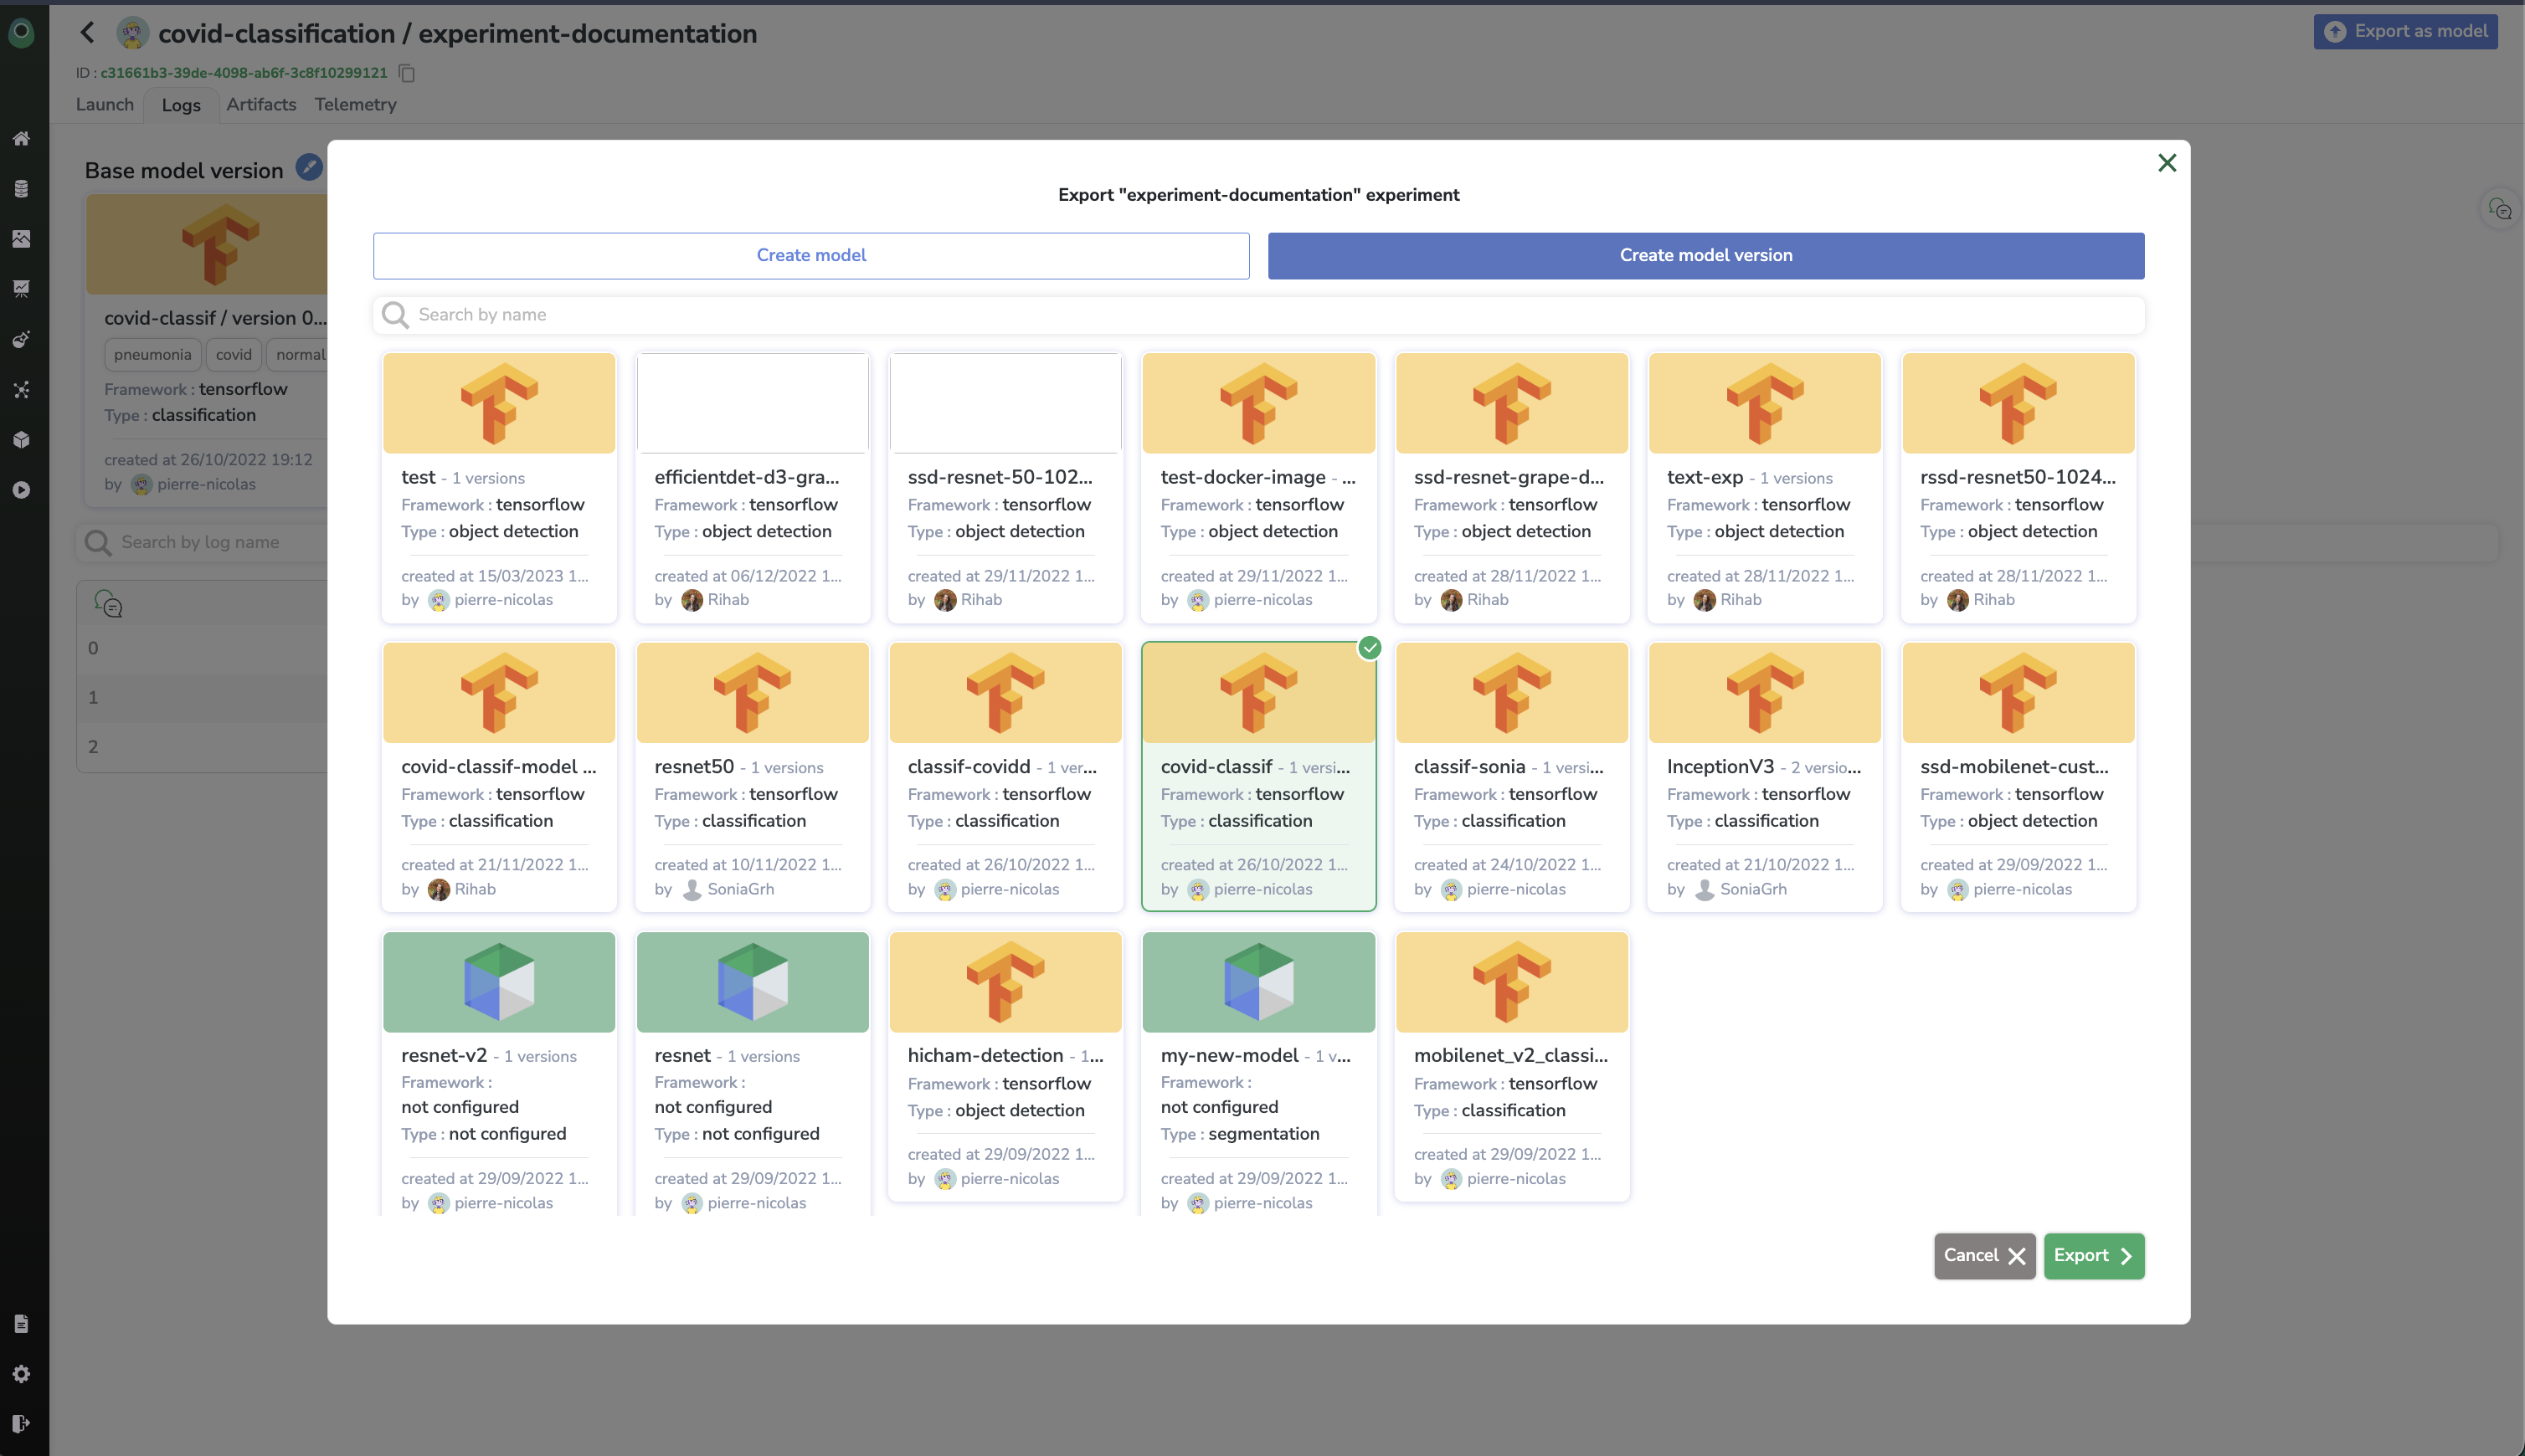Select the resnet50 model card
The width and height of the screenshot is (2525, 1456).
coord(753,776)
